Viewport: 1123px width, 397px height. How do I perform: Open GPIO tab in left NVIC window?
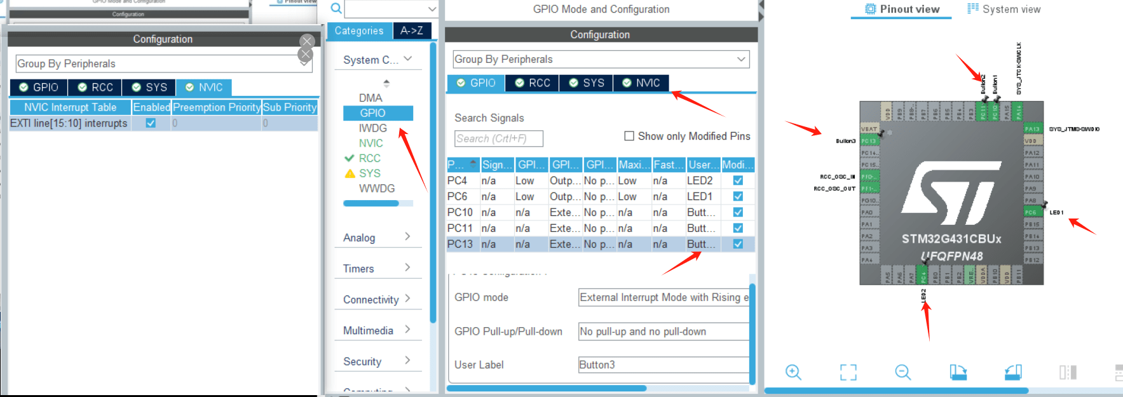pyautogui.click(x=39, y=87)
